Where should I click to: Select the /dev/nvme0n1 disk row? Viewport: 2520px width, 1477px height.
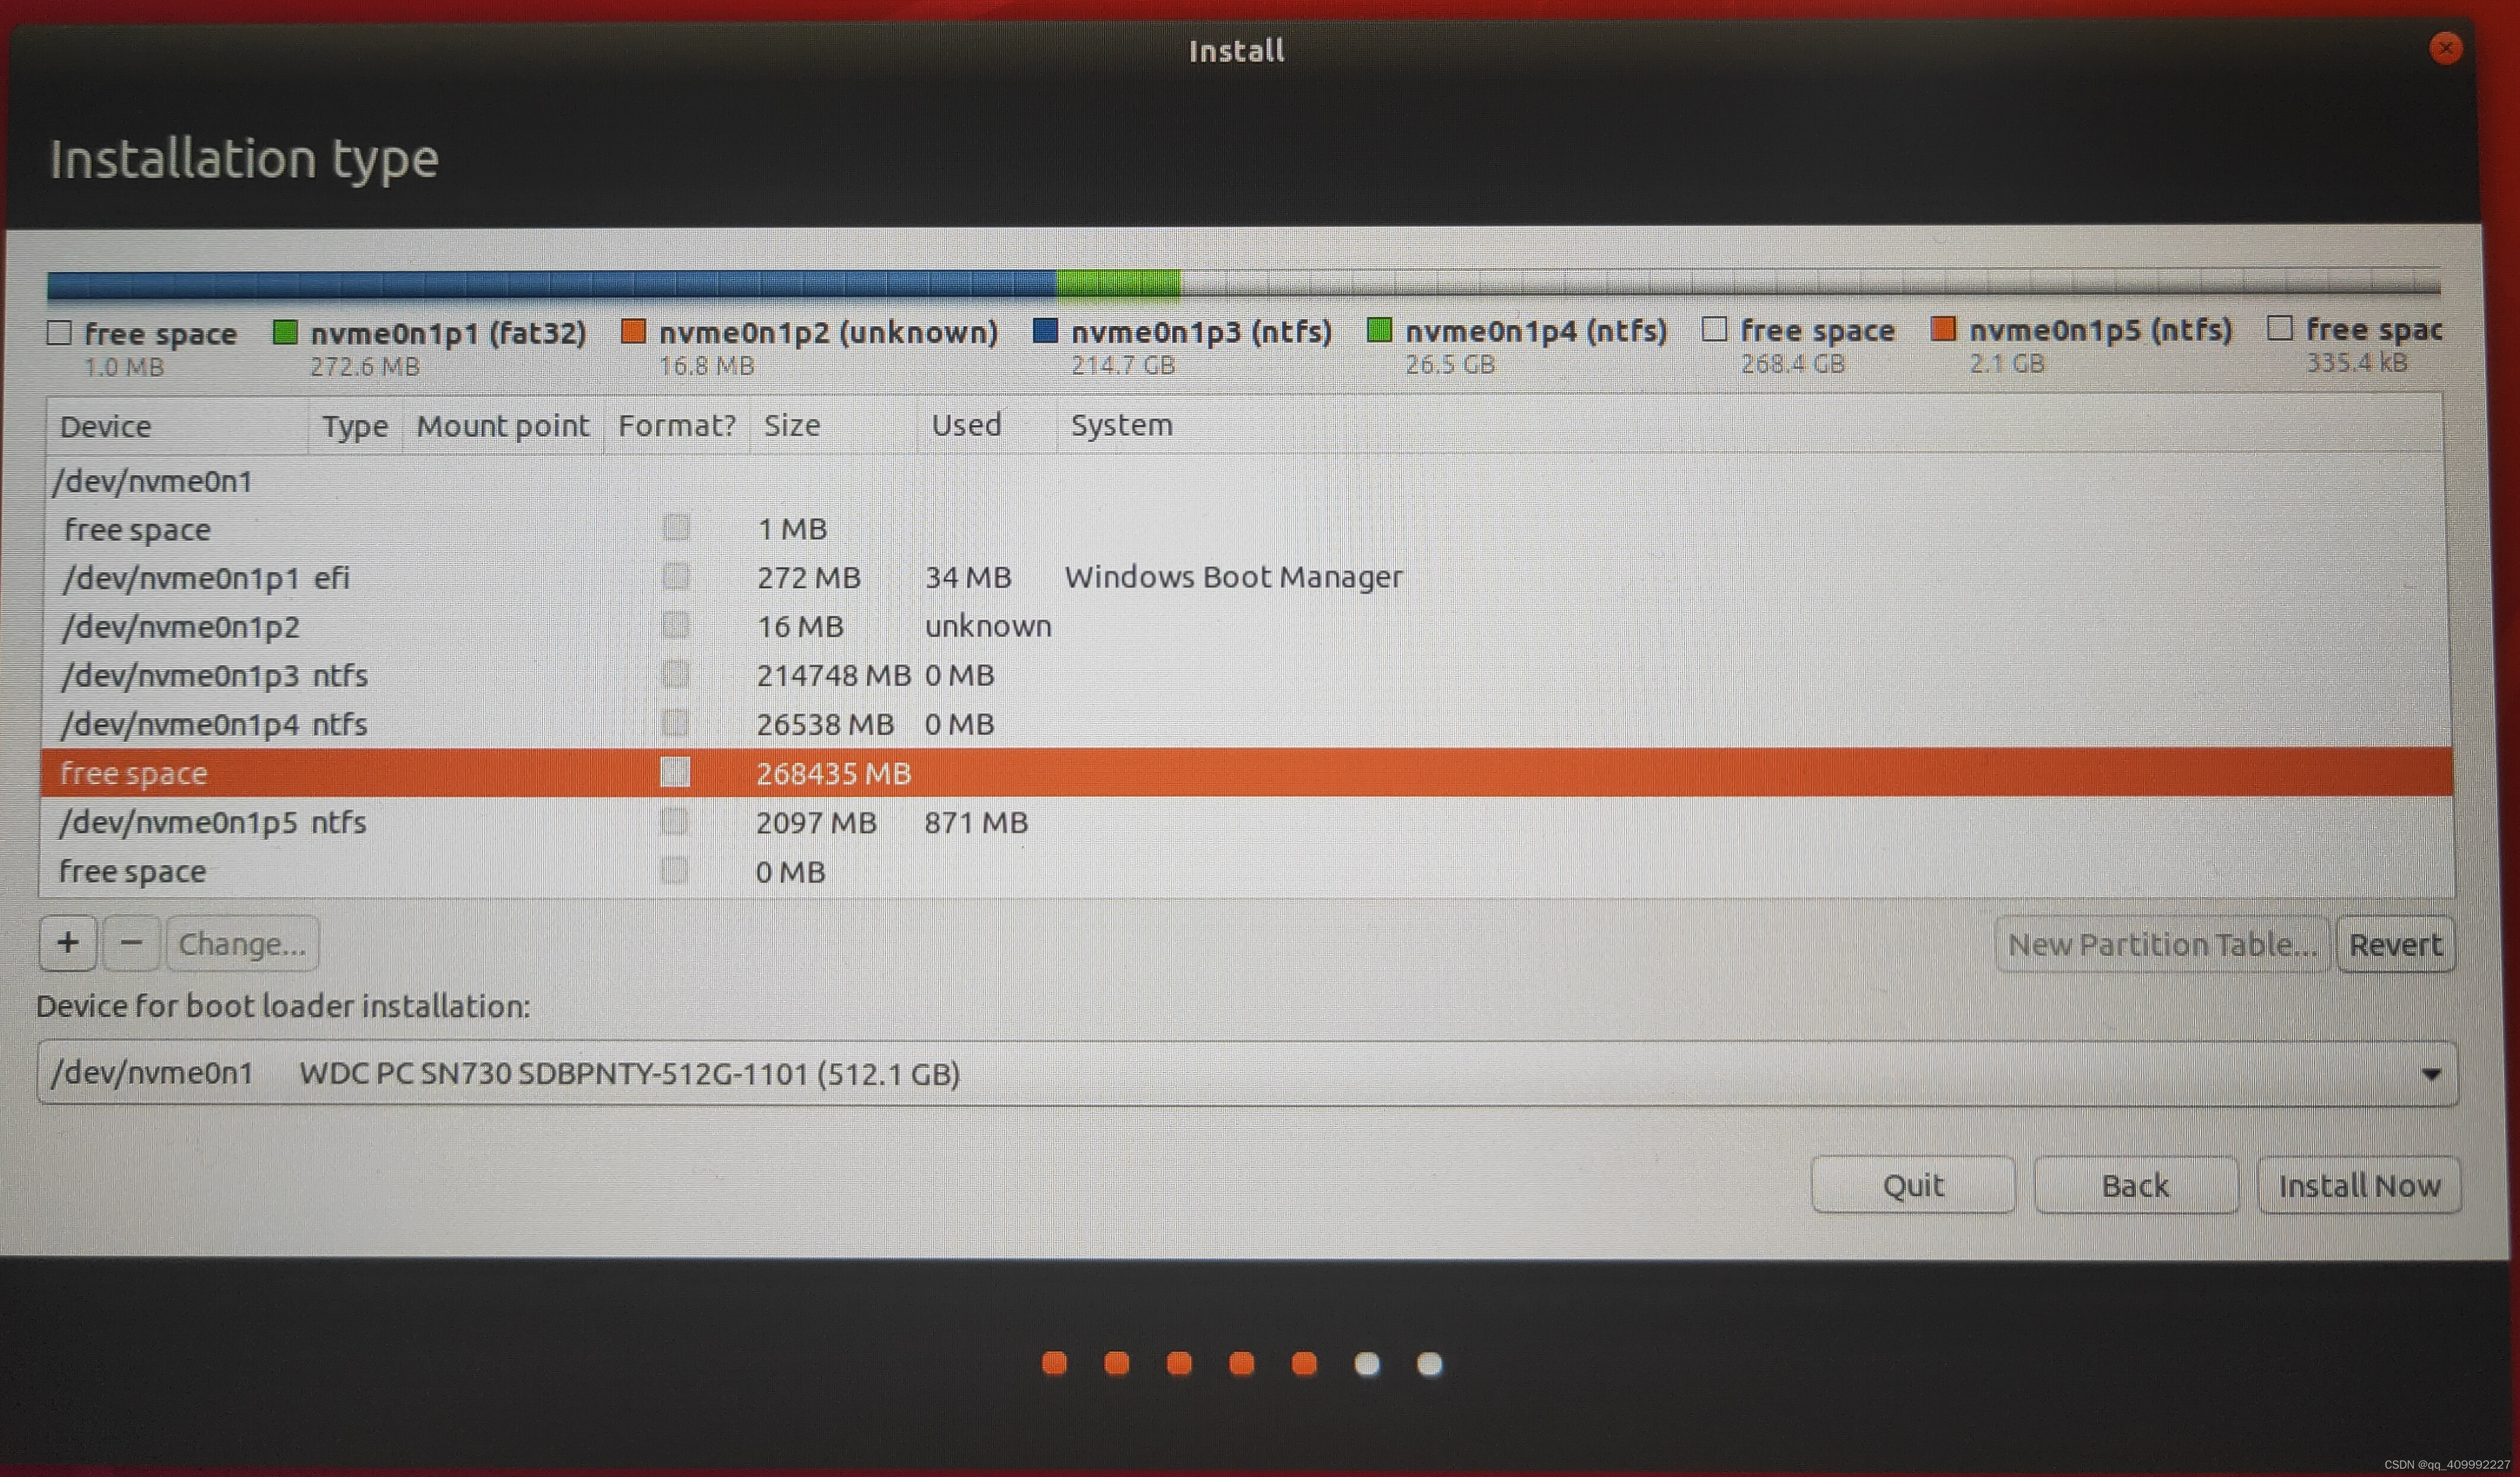[x=1245, y=481]
